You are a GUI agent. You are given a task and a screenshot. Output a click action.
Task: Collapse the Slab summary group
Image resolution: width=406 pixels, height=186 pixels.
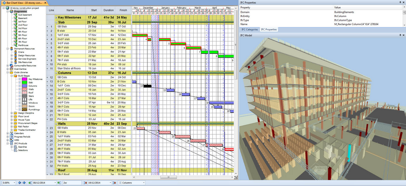[x=56, y=23]
